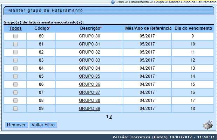Click the GRUPO 85 link
Viewport: 217px width, 140px height.
click(89, 76)
